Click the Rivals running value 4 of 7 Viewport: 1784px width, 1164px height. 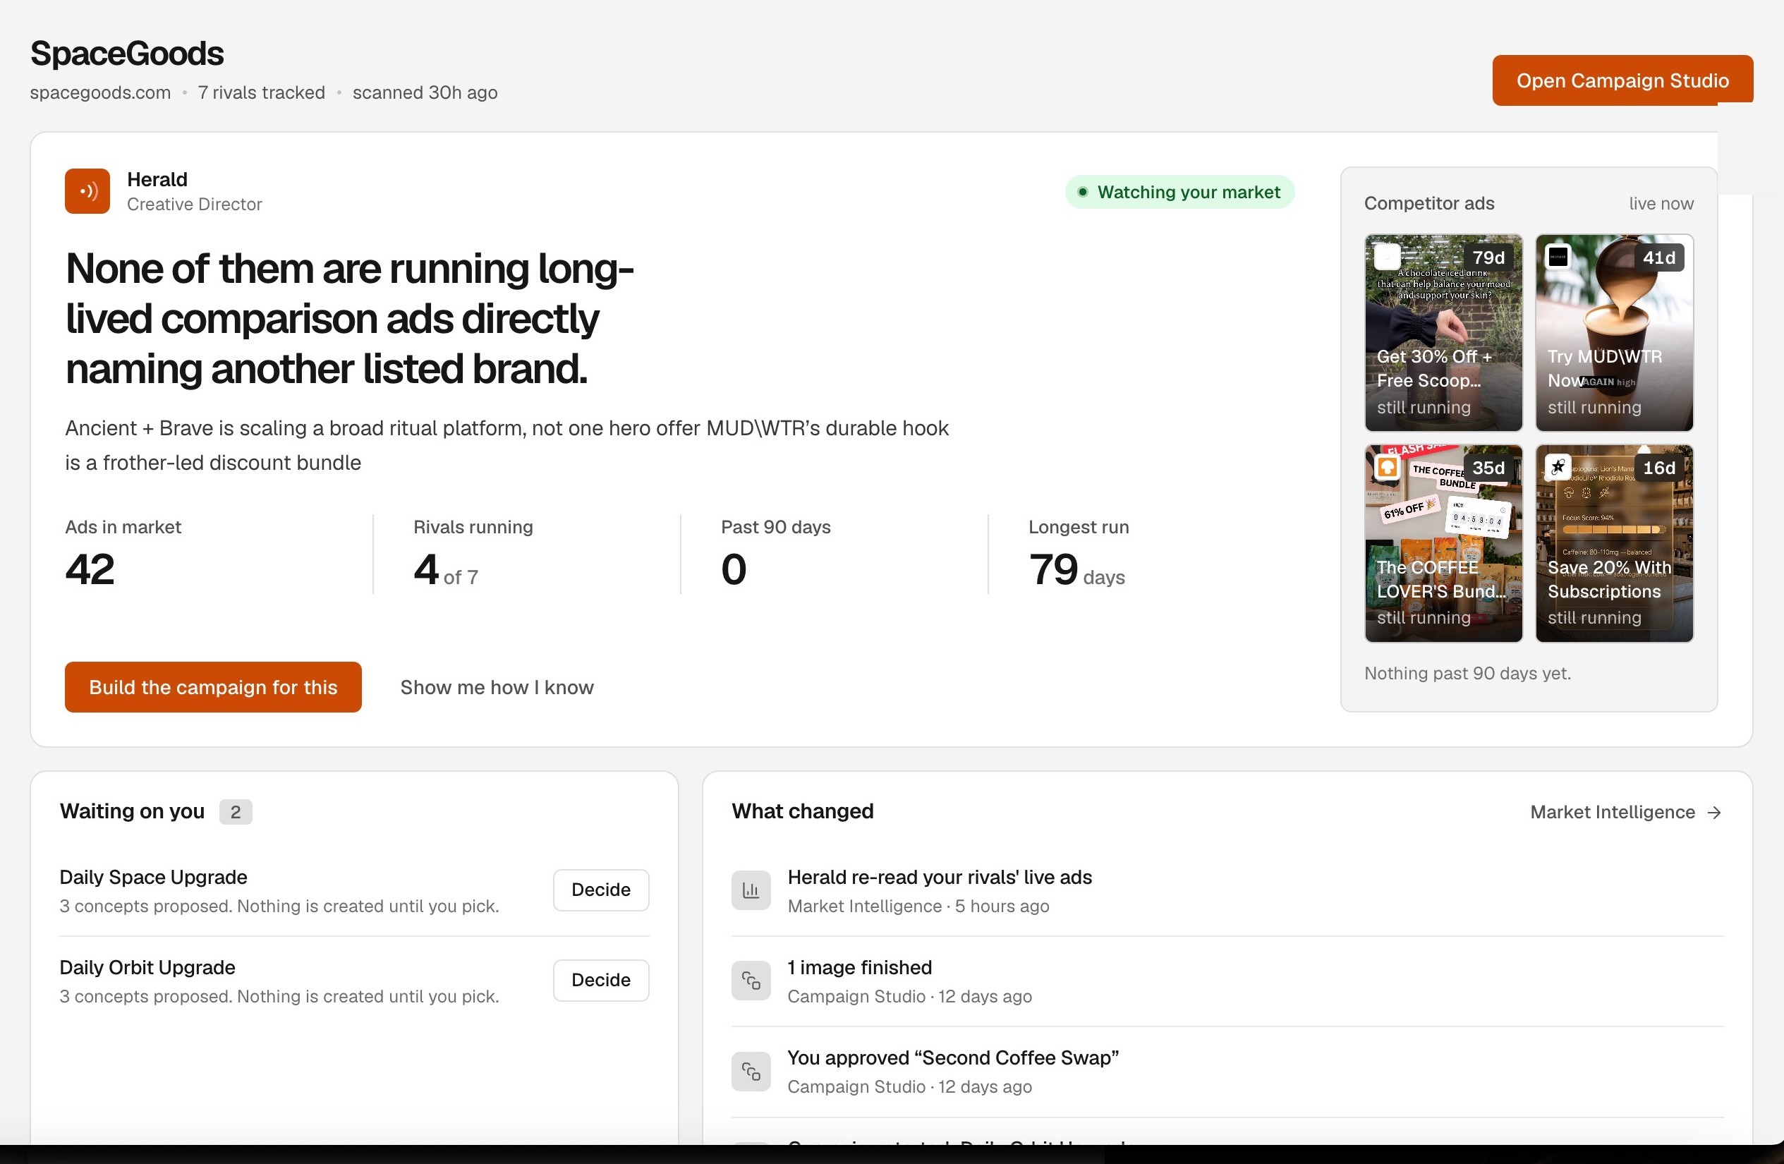[x=445, y=569]
